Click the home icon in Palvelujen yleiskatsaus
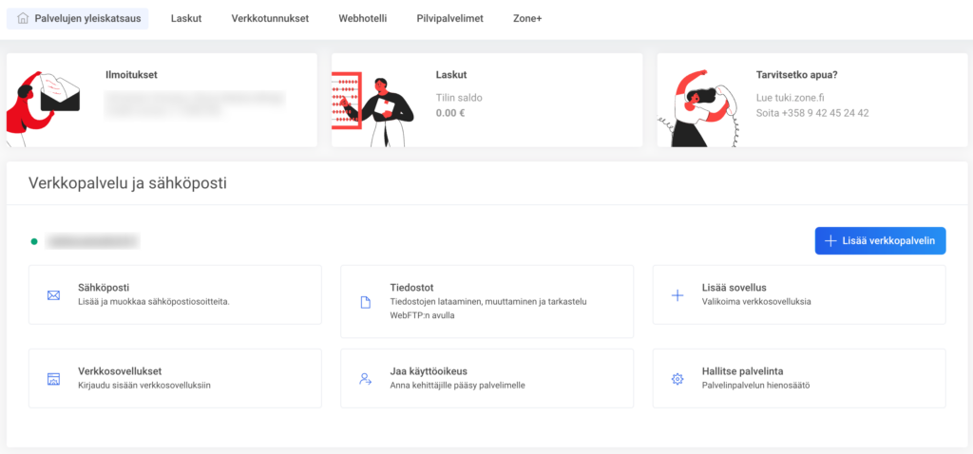Viewport: 973px width, 454px height. [24, 18]
